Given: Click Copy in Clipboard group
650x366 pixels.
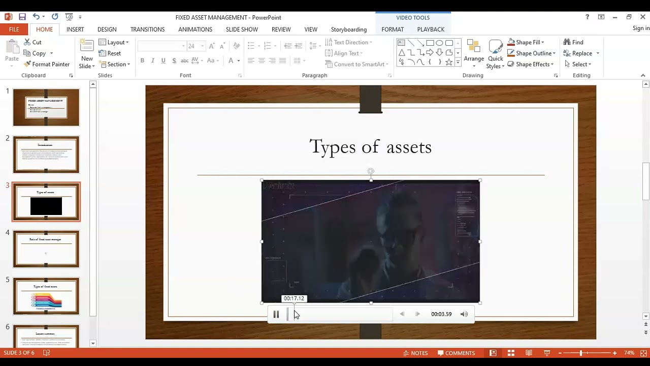Looking at the screenshot, I should [x=39, y=53].
